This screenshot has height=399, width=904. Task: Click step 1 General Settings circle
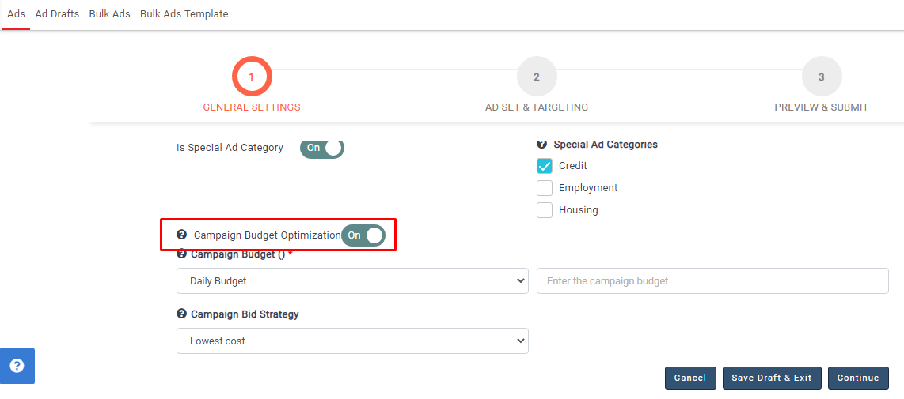(252, 77)
